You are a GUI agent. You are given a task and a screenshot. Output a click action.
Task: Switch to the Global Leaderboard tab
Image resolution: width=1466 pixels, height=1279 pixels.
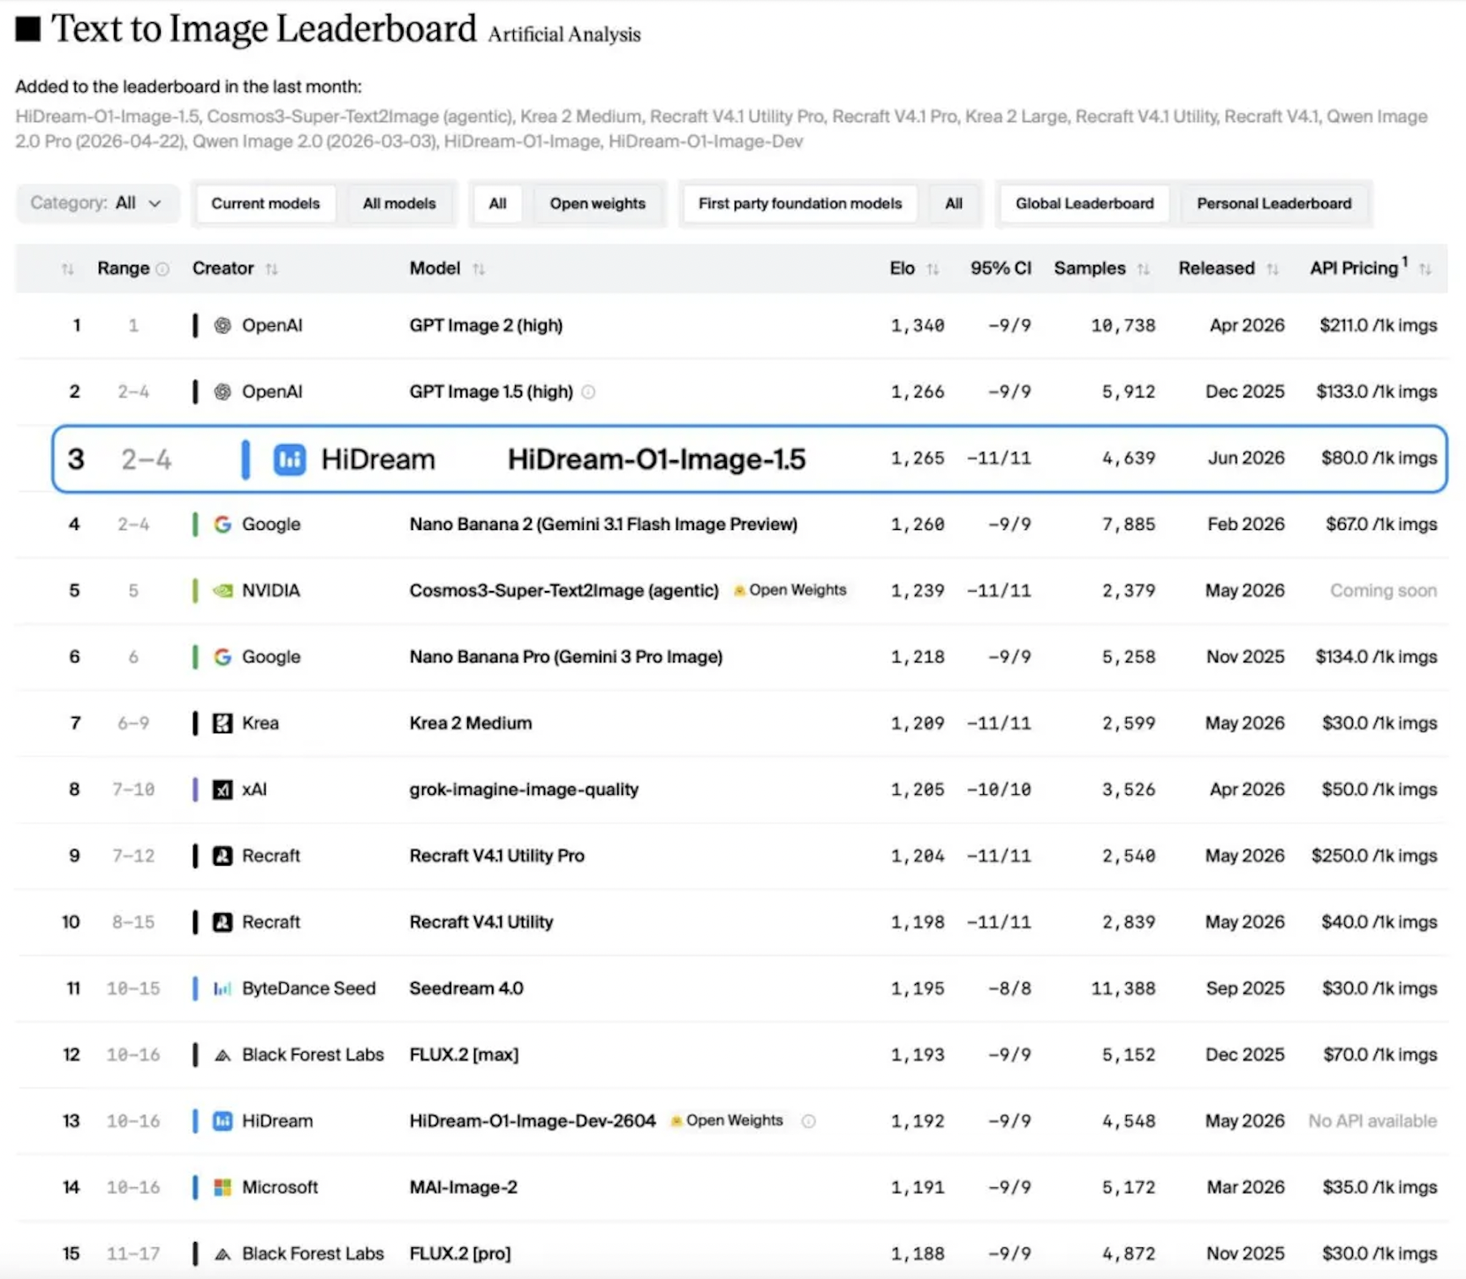pos(1084,203)
